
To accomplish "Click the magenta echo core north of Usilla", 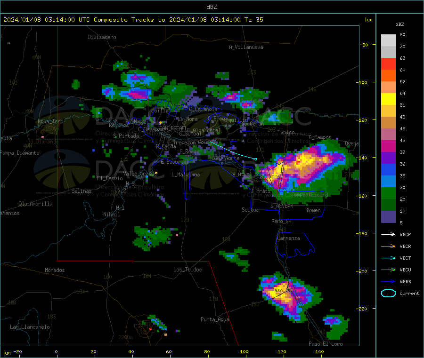I will coord(138,95).
